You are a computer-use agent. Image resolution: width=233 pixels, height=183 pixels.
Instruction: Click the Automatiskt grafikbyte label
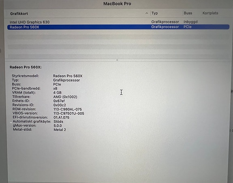[x=32, y=121]
